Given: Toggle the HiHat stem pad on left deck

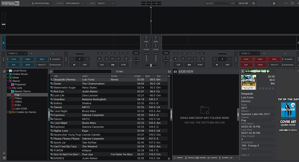Looking at the screenshot, I should click(28, 65).
